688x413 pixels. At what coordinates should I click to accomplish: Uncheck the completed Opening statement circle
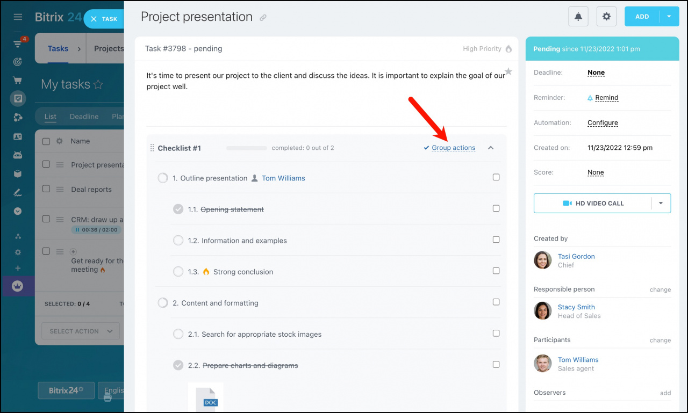178,209
